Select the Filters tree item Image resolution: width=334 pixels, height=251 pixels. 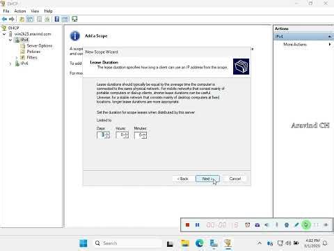tap(32, 57)
